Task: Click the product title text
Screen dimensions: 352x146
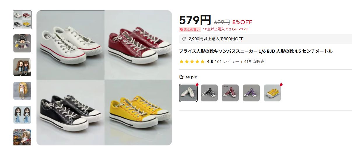Action: coord(256,51)
